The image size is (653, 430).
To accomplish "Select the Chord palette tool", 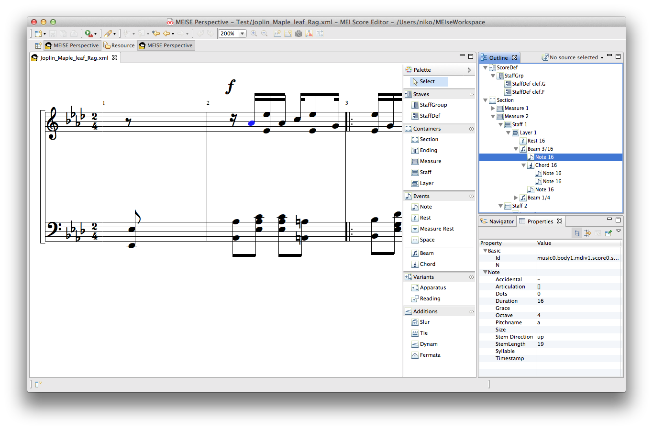I will click(x=427, y=264).
